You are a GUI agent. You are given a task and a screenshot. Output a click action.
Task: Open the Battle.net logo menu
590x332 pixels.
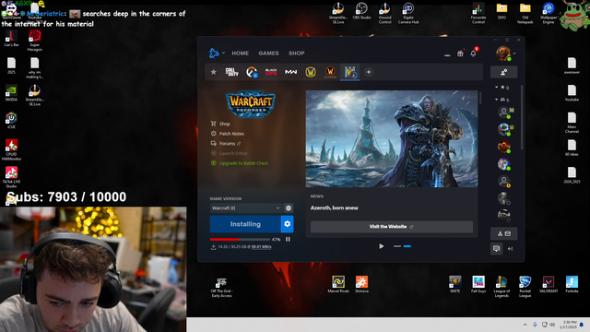214,53
